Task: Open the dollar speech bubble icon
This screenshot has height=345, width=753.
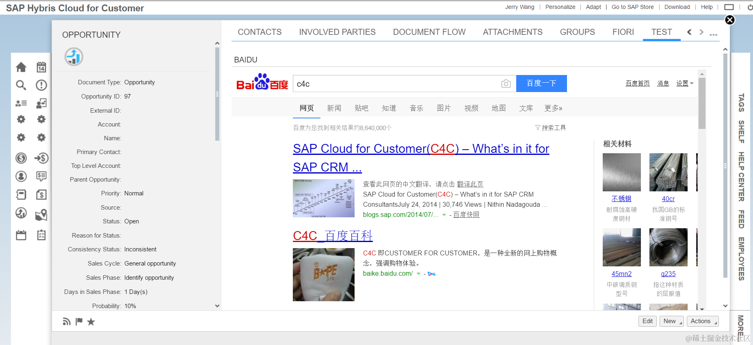Action: (41, 176)
